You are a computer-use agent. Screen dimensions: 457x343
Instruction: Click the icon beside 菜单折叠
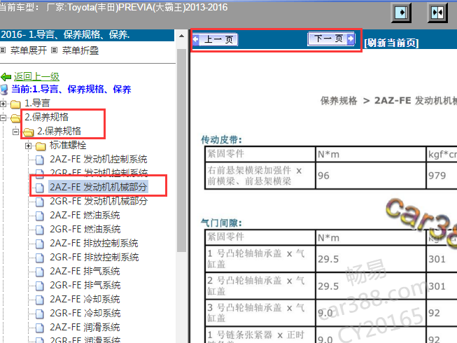point(54,50)
